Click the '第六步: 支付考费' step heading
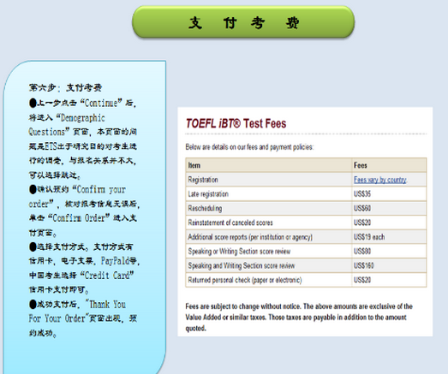The height and width of the screenshot is (374, 448). click(x=65, y=87)
